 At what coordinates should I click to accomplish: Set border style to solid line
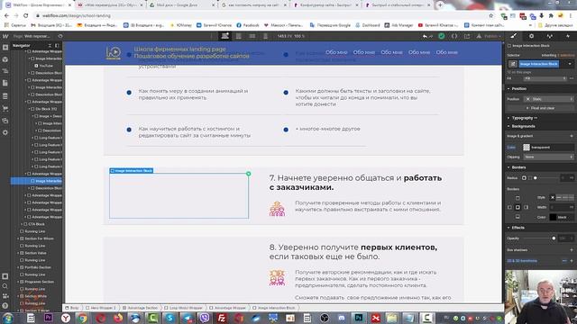pyautogui.click(x=559, y=198)
